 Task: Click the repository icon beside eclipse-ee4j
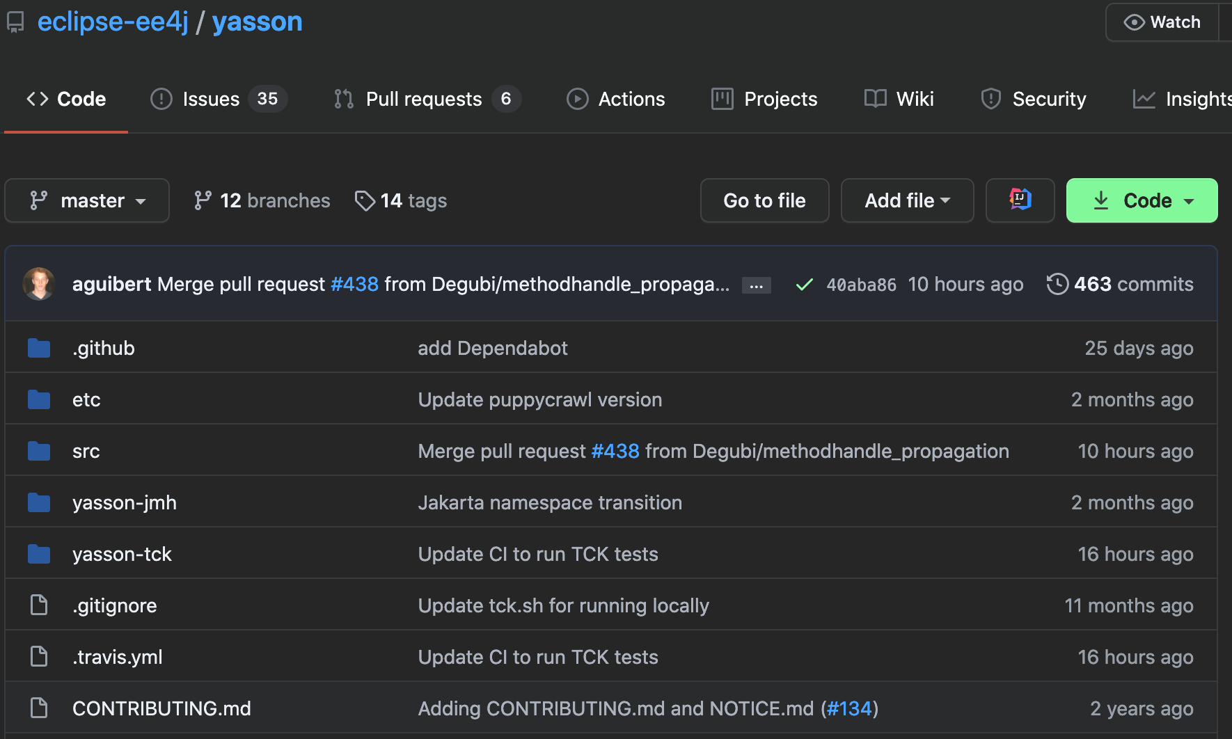[x=15, y=23]
